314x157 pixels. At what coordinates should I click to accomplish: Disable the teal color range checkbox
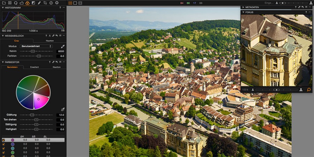[3, 148]
